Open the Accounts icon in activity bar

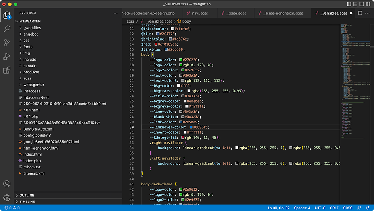(7, 184)
